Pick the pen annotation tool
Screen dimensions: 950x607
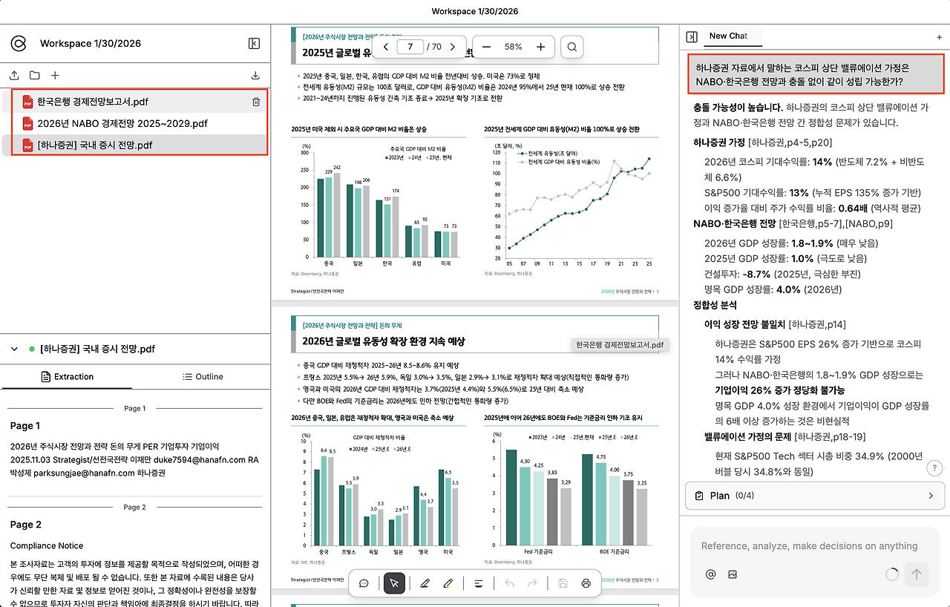pos(424,583)
